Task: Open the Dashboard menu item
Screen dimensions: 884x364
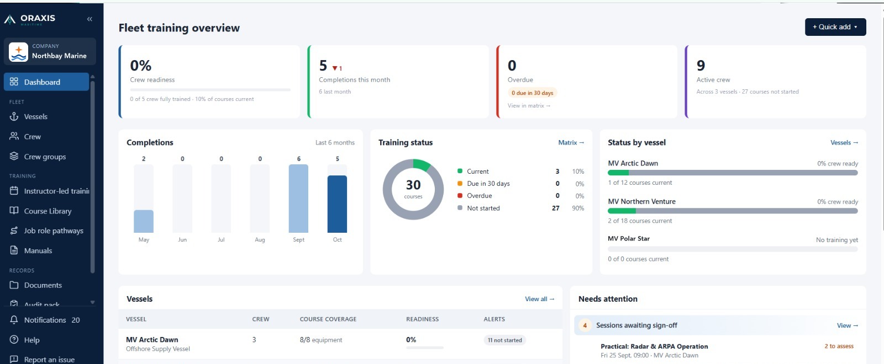Action: click(46, 82)
